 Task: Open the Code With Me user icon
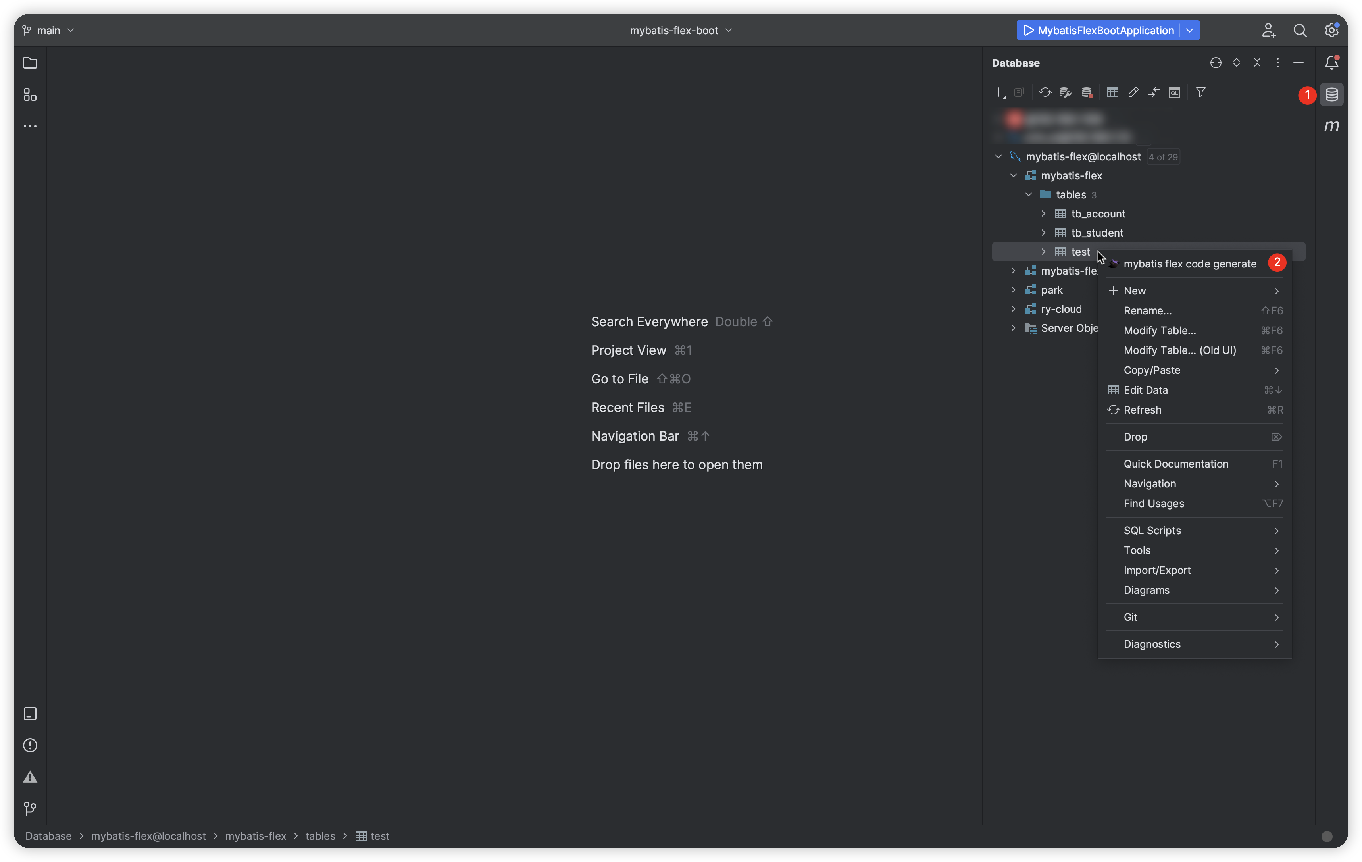click(x=1269, y=31)
